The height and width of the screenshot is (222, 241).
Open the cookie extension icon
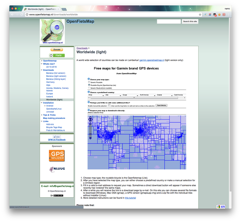[219, 14]
